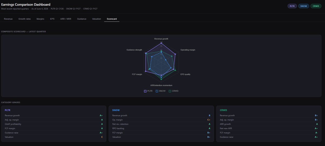Click the Revenue growth radar axis label
This screenshot has height=146, width=325.
point(161,39)
